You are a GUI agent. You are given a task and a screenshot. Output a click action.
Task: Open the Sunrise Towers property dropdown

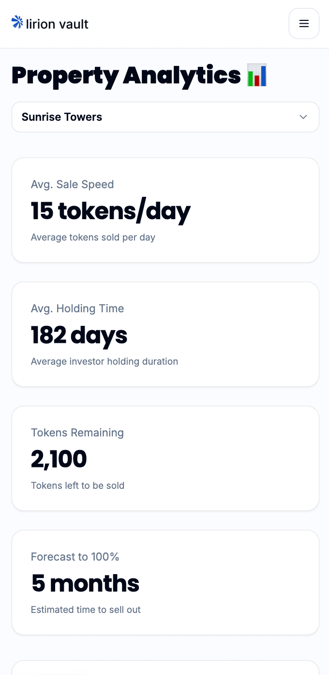pos(164,117)
